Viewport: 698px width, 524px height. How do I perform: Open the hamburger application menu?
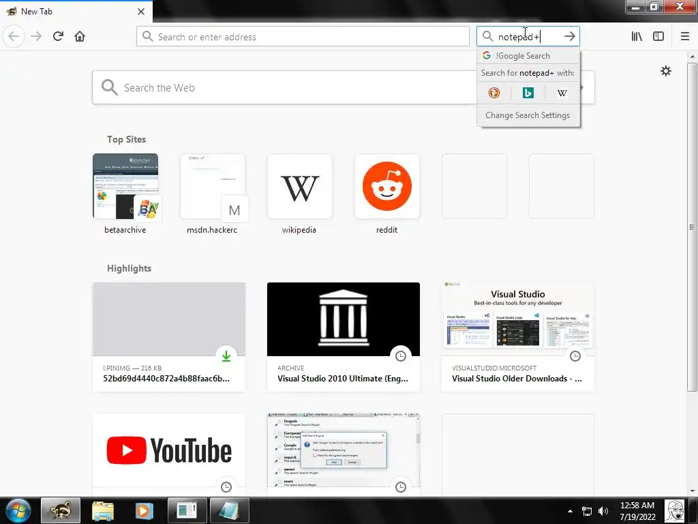[x=685, y=37]
